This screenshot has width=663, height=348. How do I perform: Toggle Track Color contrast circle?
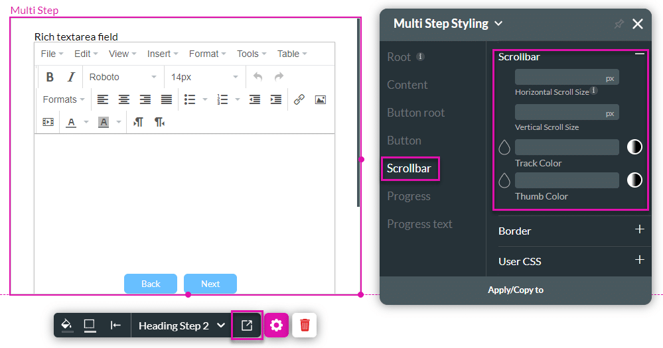coord(634,147)
